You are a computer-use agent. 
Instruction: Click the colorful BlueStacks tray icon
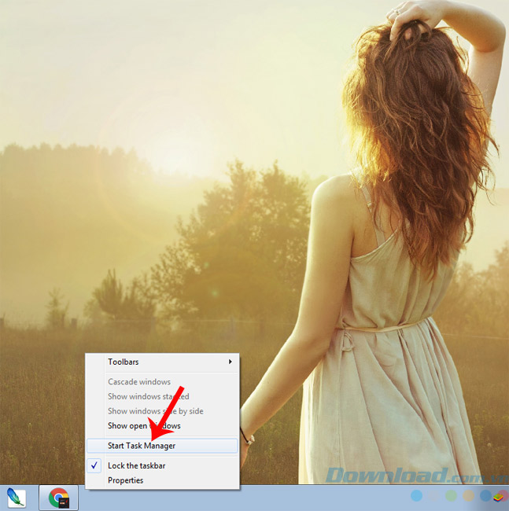click(498, 496)
